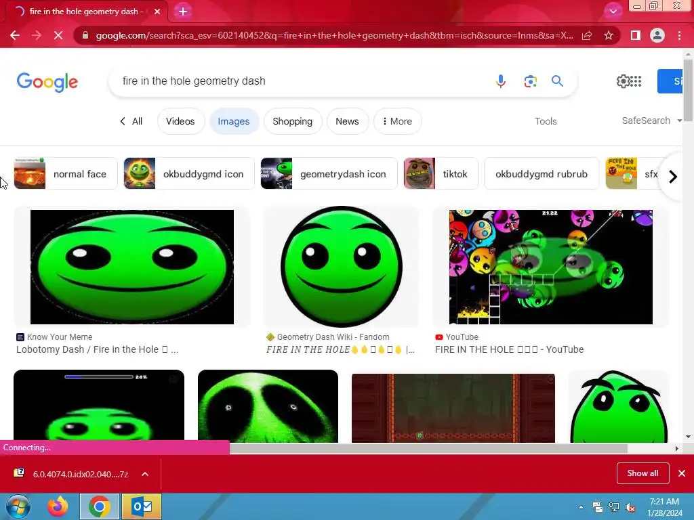The width and height of the screenshot is (694, 520).
Task: Filter by 'normal face' chip
Action: [x=66, y=173]
